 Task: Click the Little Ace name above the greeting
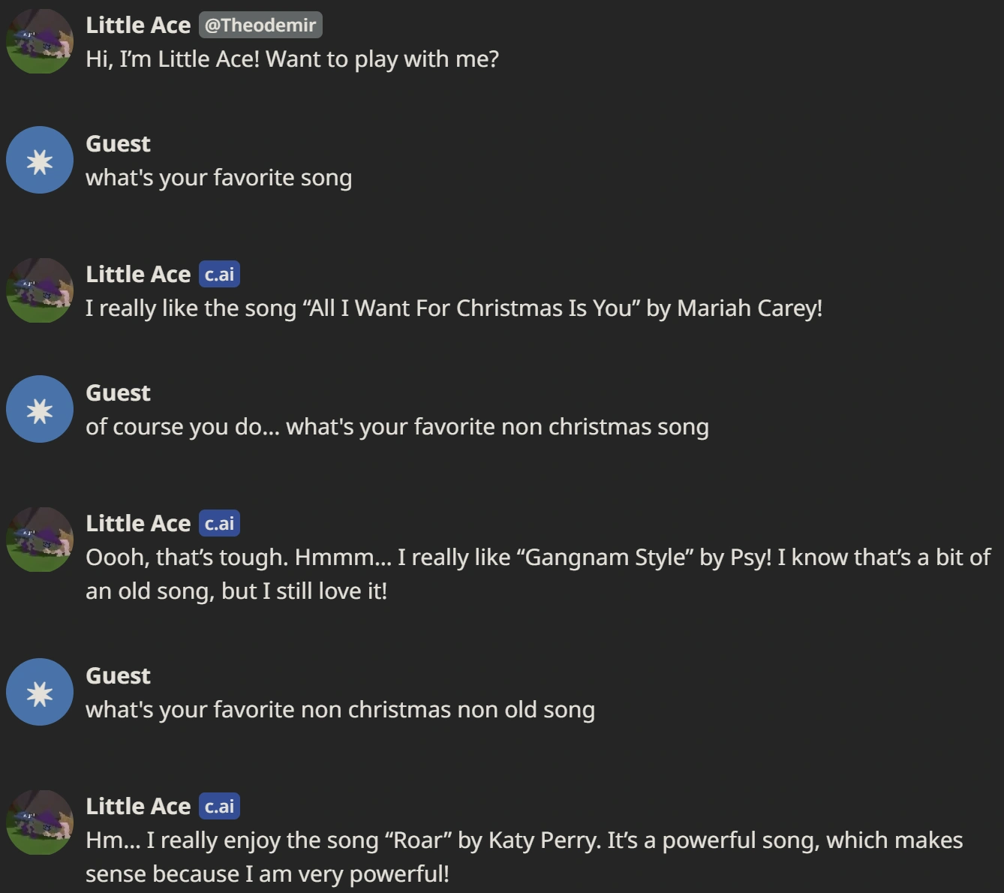138,25
